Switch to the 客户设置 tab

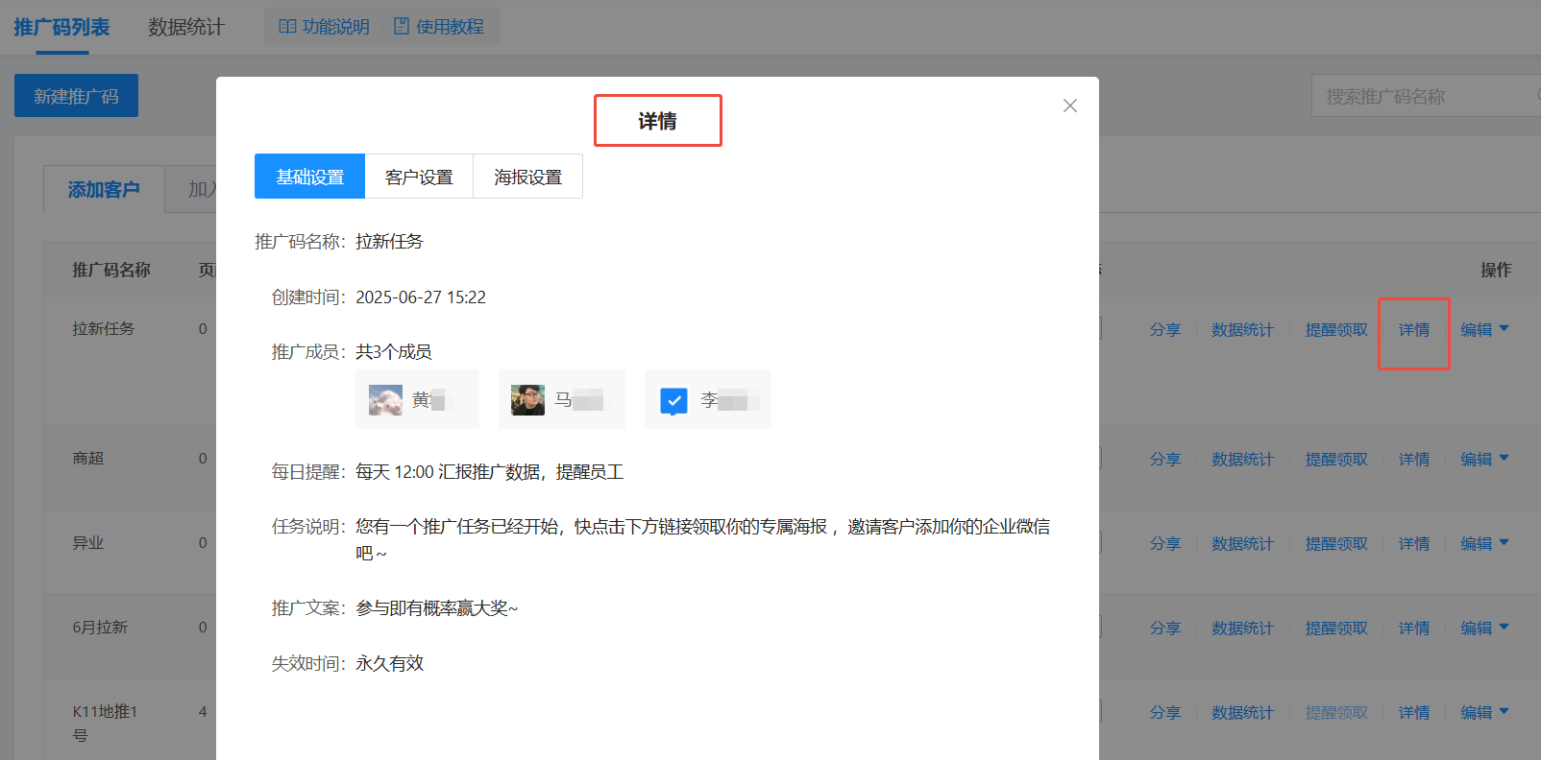pos(419,177)
